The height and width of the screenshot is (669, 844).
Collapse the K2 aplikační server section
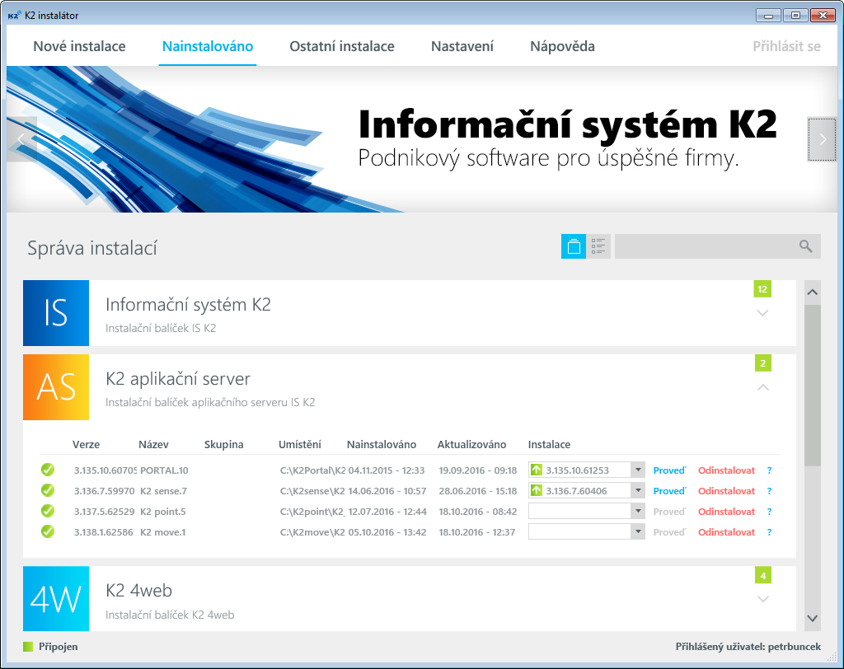click(762, 387)
